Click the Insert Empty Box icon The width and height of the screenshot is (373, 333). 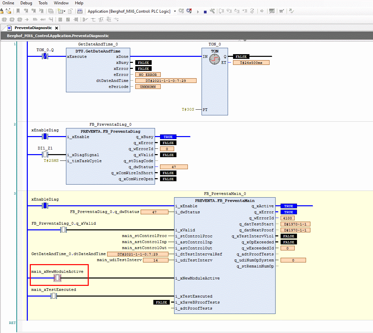[x=20, y=19]
